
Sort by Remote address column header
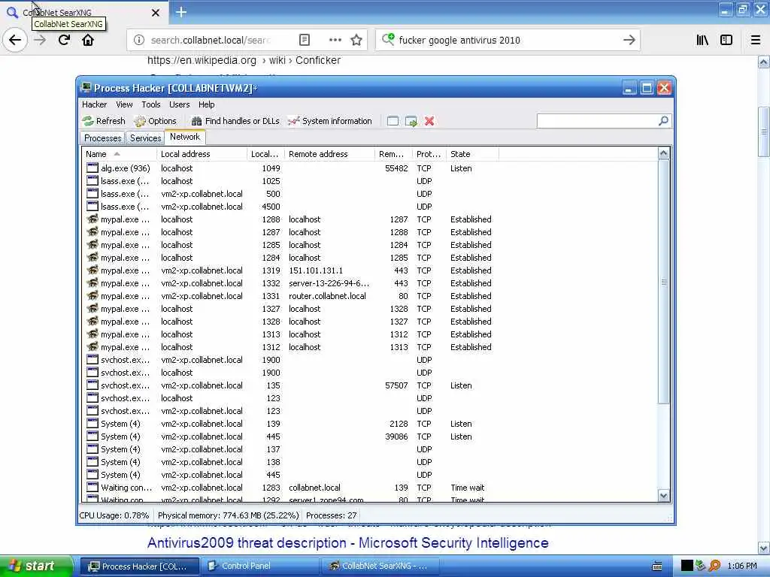click(329, 154)
